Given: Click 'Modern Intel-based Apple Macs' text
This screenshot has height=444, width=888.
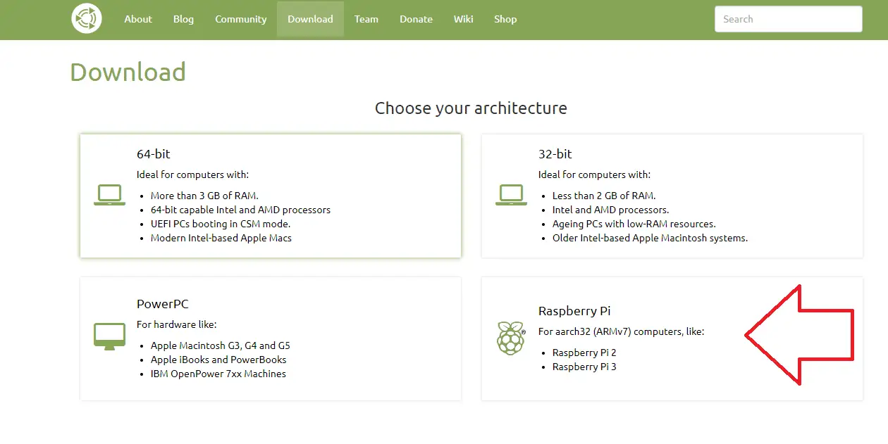Looking at the screenshot, I should 221,238.
